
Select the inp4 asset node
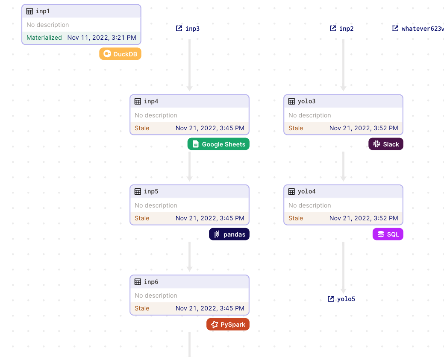coord(189,114)
